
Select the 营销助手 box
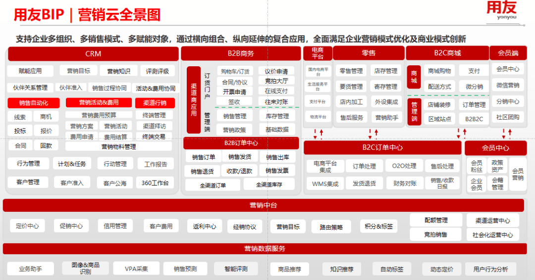[x=386, y=118]
